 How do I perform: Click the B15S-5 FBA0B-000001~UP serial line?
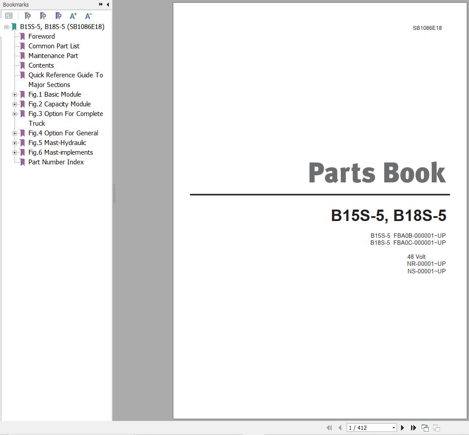(x=408, y=236)
